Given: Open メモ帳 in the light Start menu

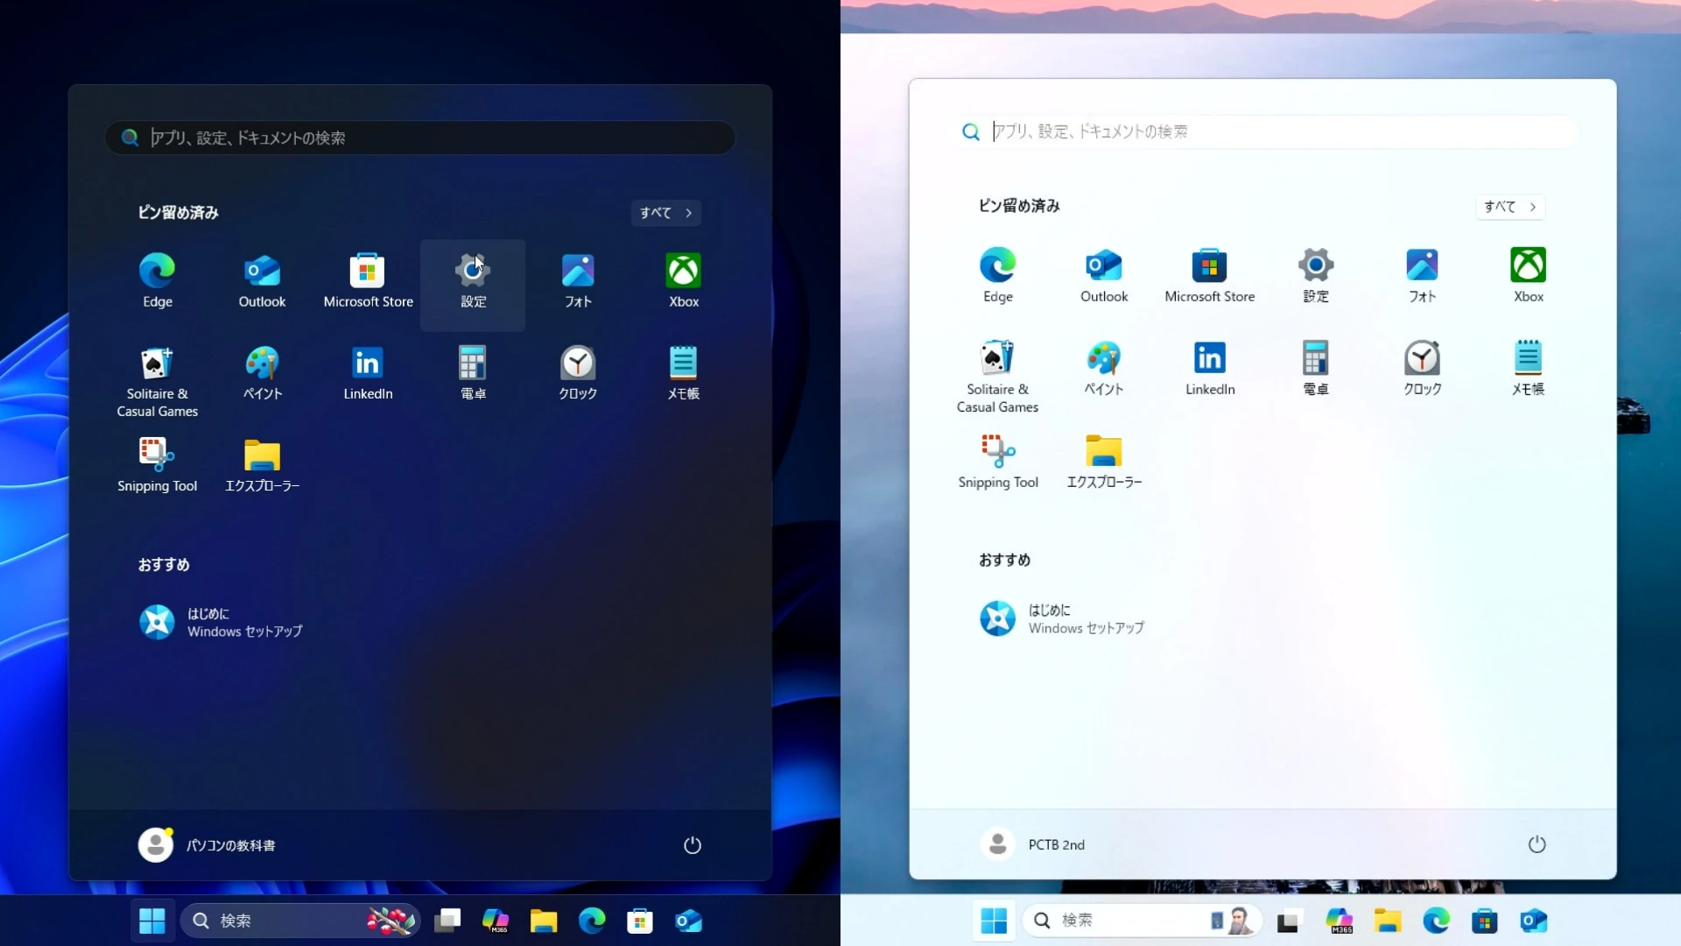Looking at the screenshot, I should click(1528, 368).
